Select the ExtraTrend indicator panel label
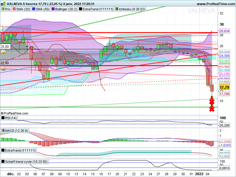The image size is (236, 177). [x=20, y=150]
